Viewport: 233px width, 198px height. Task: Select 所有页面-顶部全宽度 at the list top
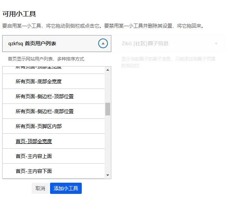click(38, 68)
